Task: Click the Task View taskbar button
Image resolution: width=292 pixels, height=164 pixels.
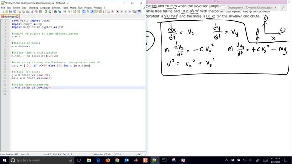Action: pyautogui.click(x=79, y=160)
